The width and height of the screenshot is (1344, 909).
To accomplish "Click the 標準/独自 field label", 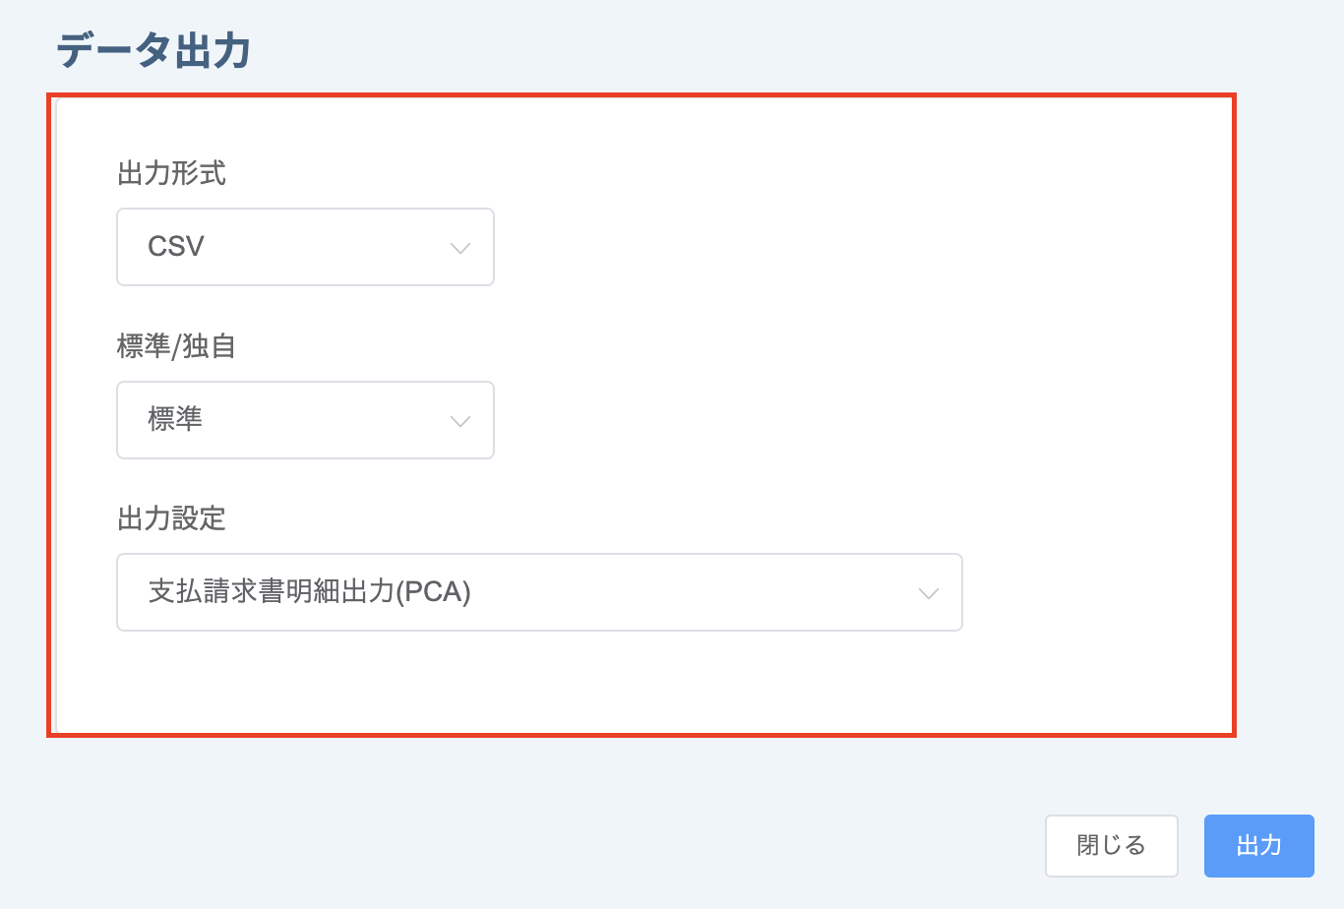I will click(x=176, y=346).
